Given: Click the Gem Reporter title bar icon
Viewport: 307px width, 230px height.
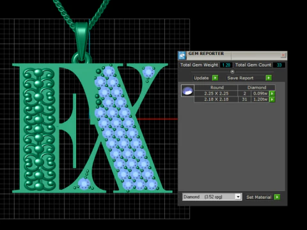Looking at the screenshot, I should [x=182, y=56].
